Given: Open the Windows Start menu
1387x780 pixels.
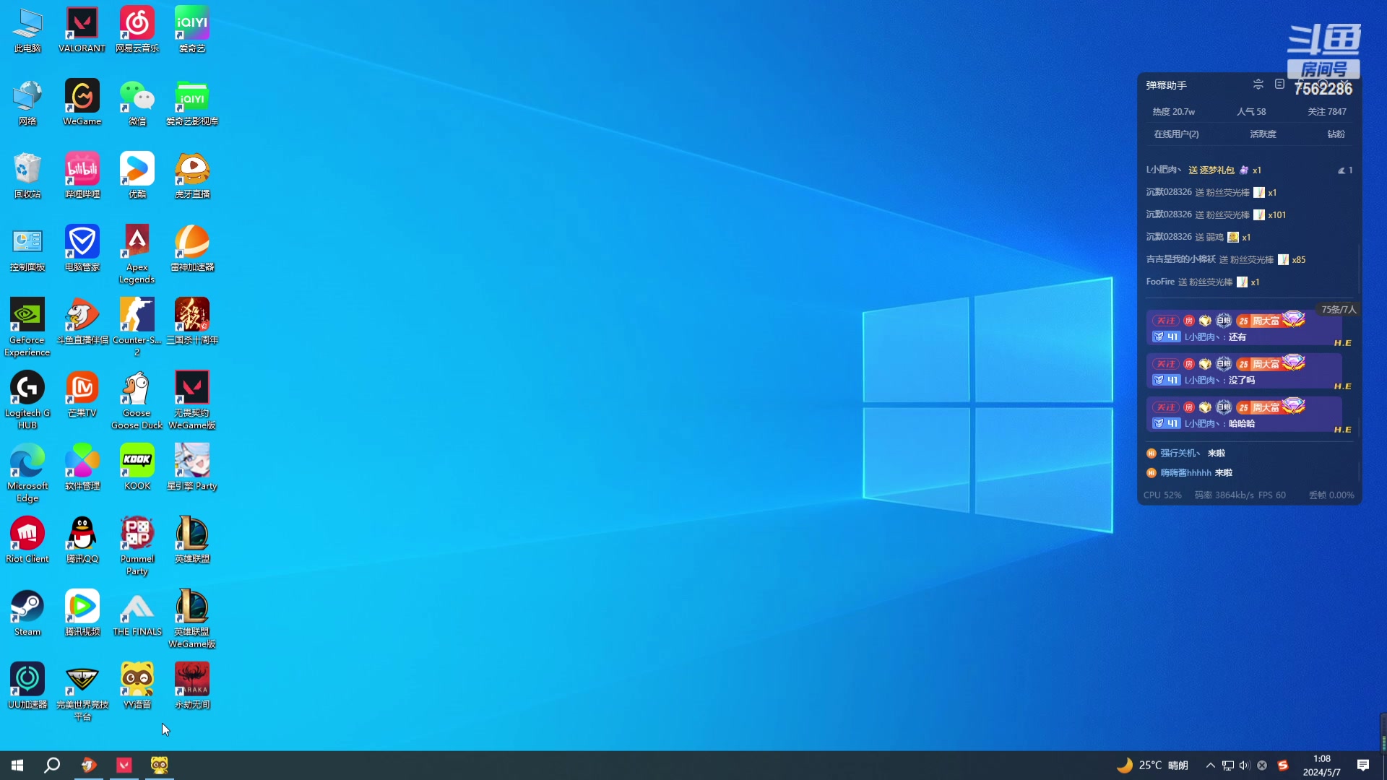Looking at the screenshot, I should tap(17, 766).
